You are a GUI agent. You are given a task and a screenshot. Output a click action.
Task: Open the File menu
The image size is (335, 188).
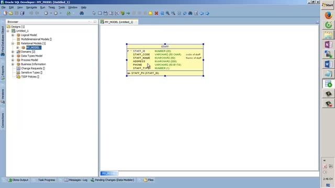[4, 7]
